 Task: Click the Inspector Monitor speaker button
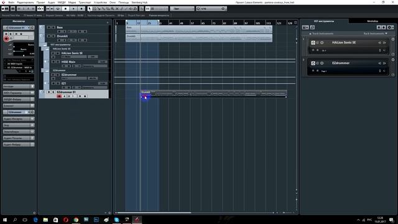click(11, 38)
